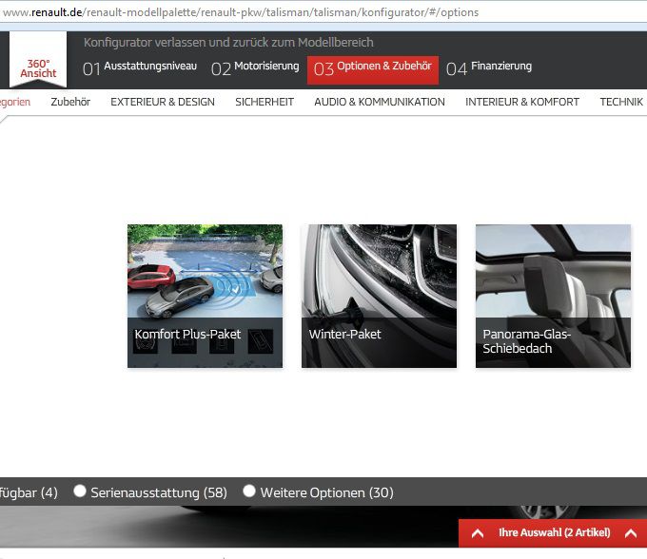Leave configurator via Konfigurator verlassen link
The image size is (647, 559).
pos(228,43)
